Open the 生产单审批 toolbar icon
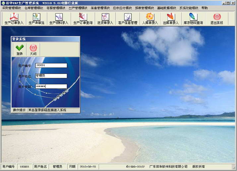 36,19
